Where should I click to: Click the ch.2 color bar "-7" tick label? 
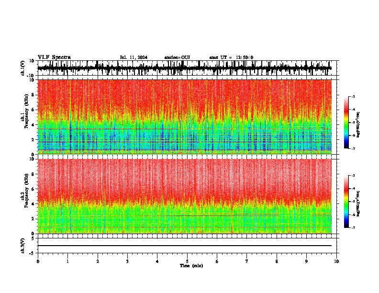tap(353, 227)
